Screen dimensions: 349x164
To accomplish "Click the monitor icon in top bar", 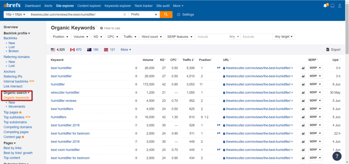I will tap(333, 6).
